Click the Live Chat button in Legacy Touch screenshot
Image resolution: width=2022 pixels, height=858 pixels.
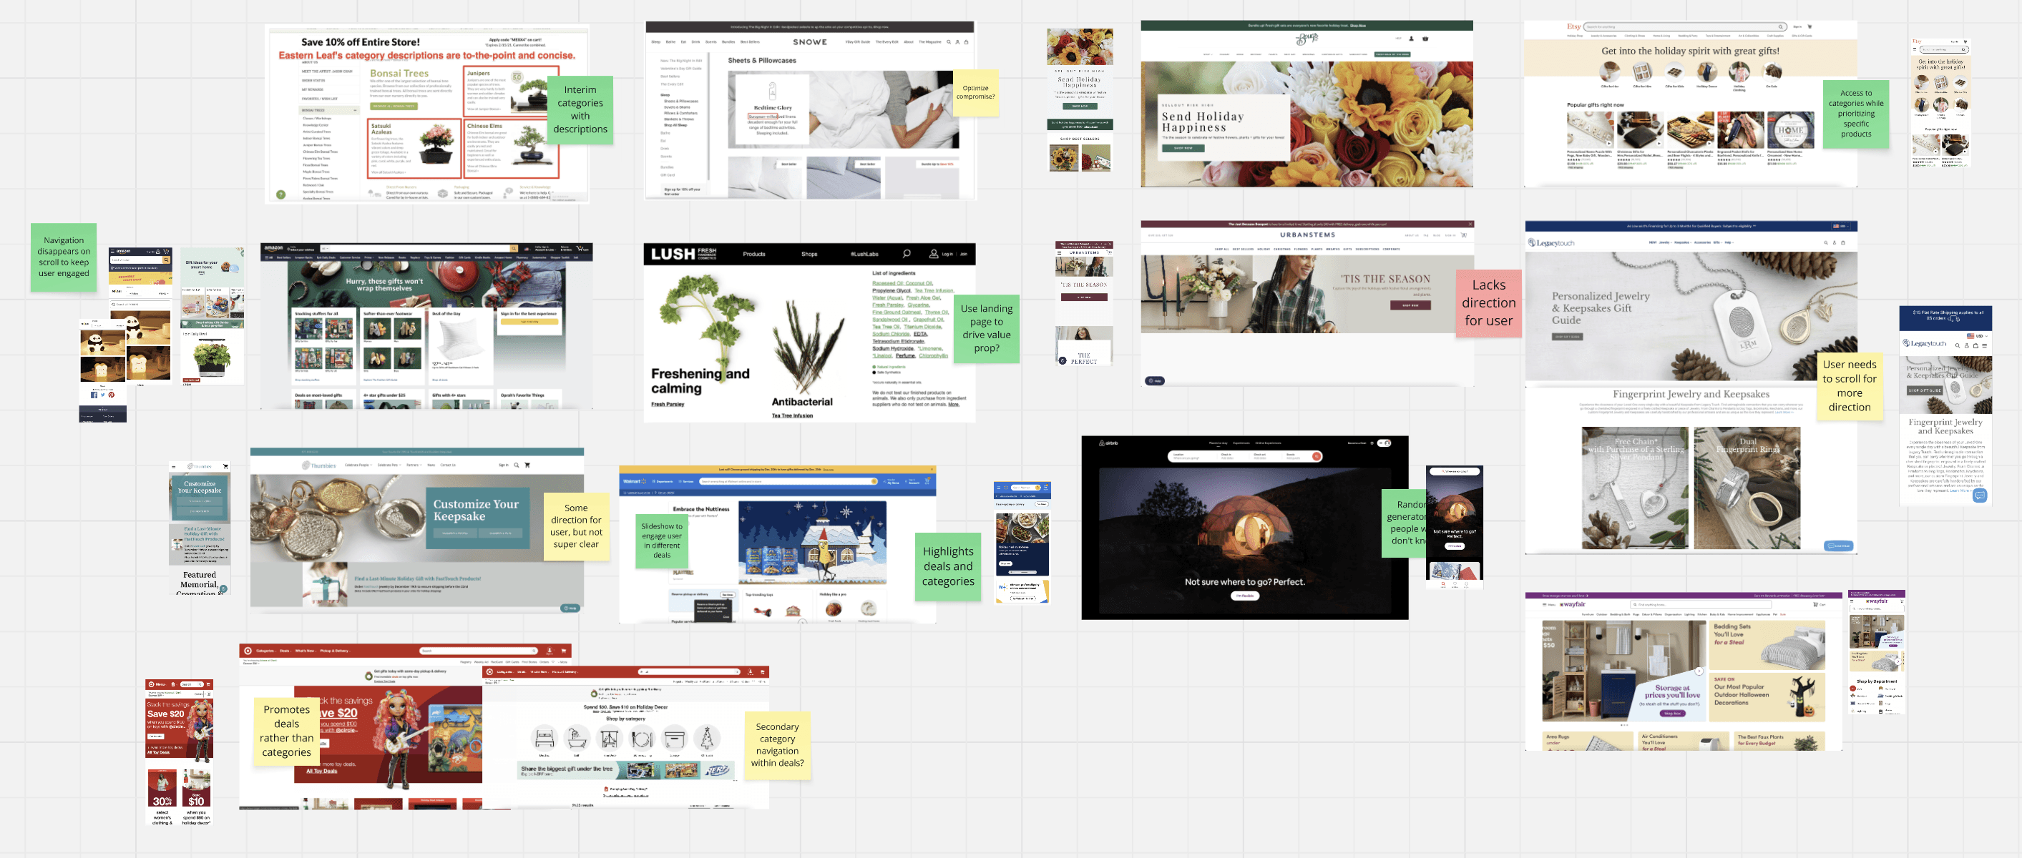1838,546
